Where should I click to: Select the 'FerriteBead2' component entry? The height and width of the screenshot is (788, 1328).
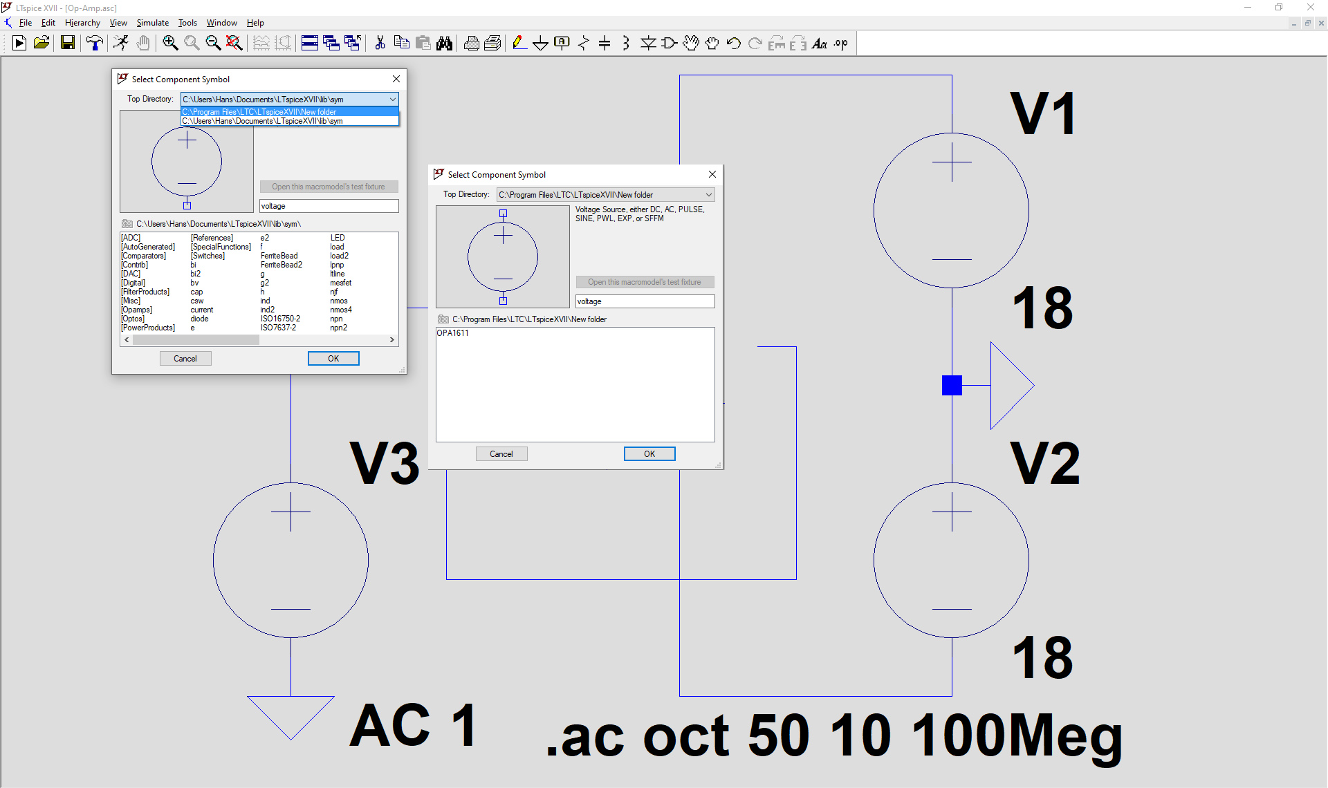[x=282, y=265]
